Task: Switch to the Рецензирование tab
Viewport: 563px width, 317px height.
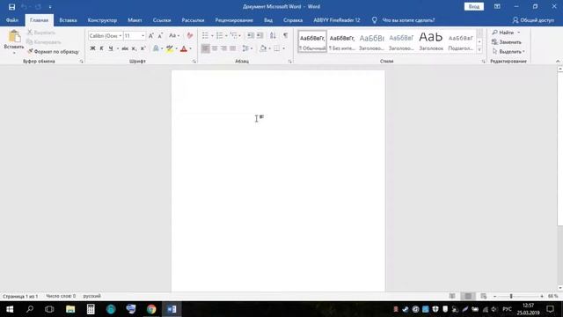Action: pos(234,20)
